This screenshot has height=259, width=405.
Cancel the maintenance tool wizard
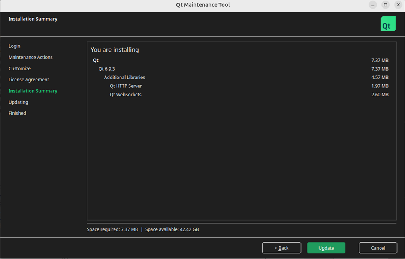pos(378,248)
